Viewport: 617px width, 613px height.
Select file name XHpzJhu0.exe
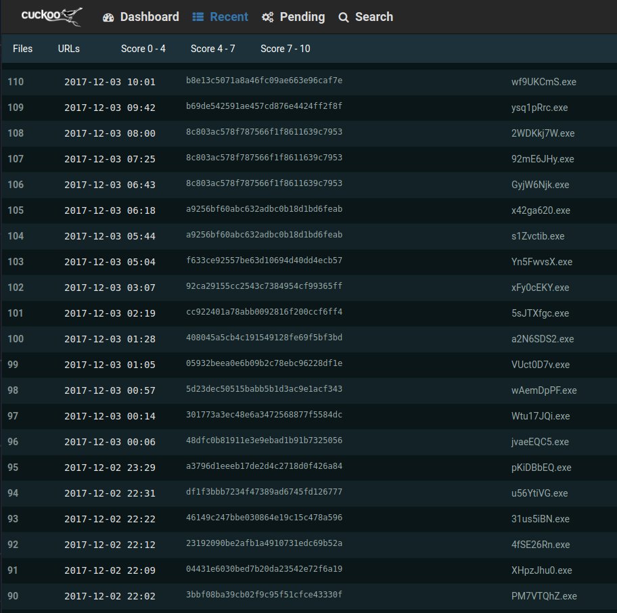(x=542, y=570)
